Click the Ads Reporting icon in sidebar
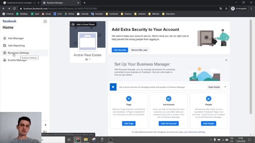Image resolution: width=255 pixels, height=143 pixels. 5,46
